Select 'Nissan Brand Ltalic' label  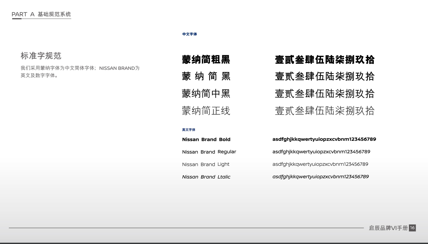206,177
